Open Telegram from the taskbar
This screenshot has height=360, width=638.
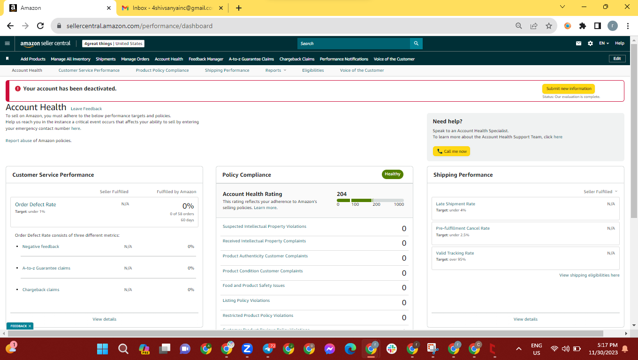[268, 349]
